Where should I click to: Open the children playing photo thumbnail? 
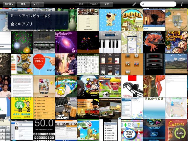[66, 64]
